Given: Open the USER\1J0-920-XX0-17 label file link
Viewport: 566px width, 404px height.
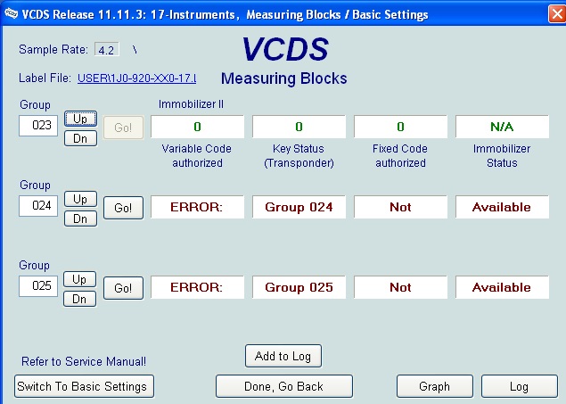Looking at the screenshot, I should tap(136, 78).
